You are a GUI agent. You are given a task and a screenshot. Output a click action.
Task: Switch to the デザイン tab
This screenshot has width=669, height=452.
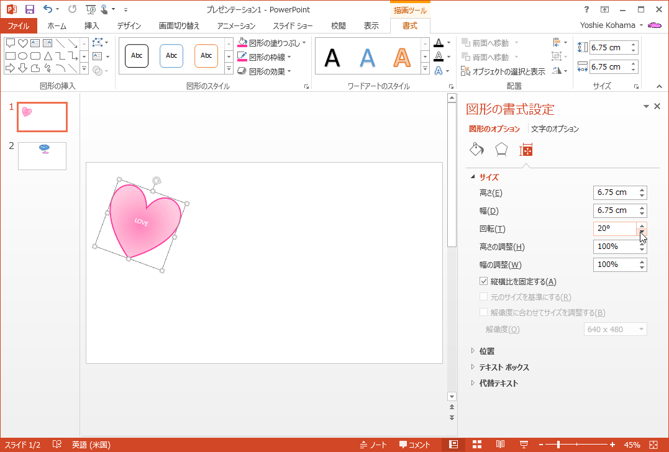(x=129, y=25)
